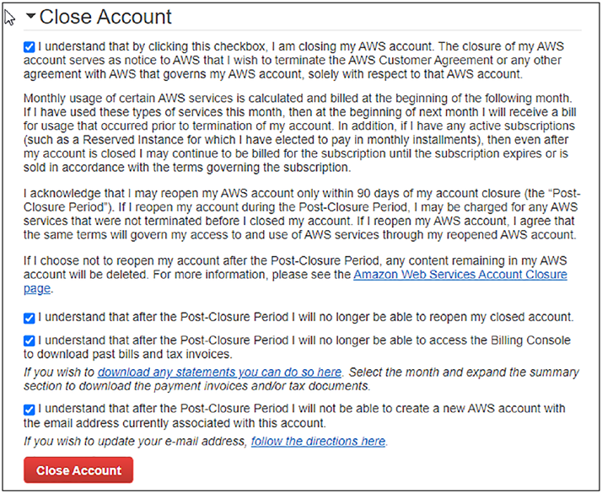Click the 'If you wish to update your e-mail' text
Image resolution: width=602 pixels, height=493 pixels.
coord(135,442)
